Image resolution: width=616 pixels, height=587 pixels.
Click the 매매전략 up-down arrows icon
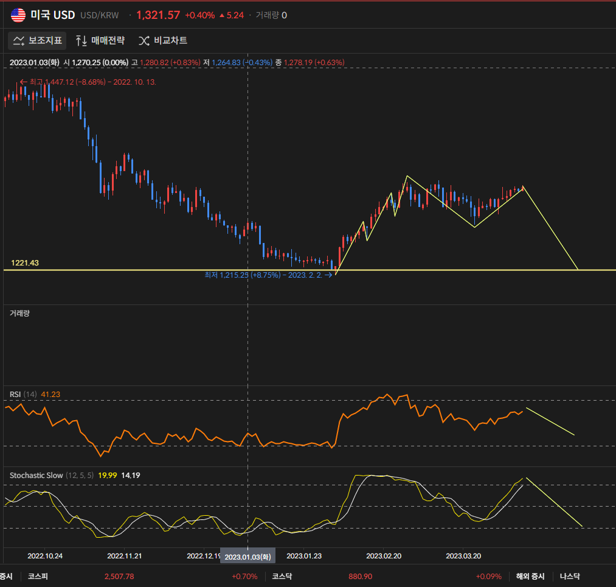click(x=81, y=41)
